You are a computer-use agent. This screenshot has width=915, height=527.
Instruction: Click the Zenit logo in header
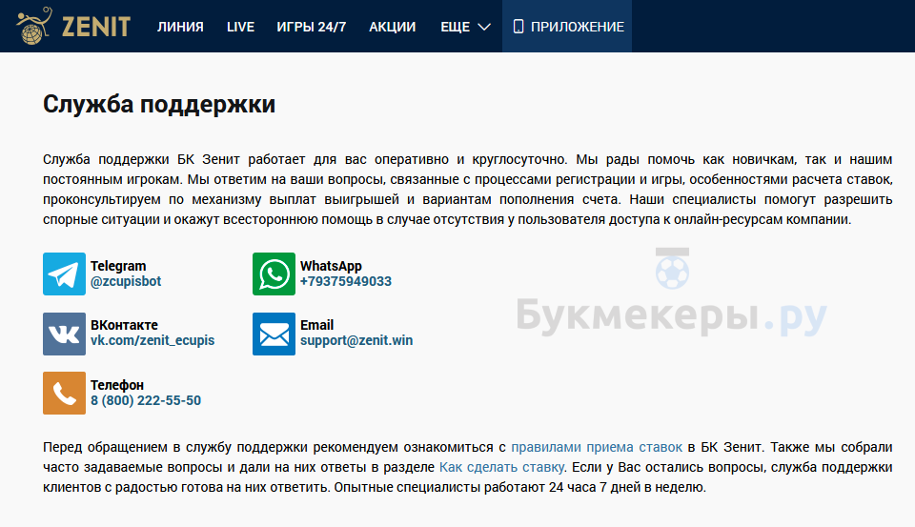(73, 27)
